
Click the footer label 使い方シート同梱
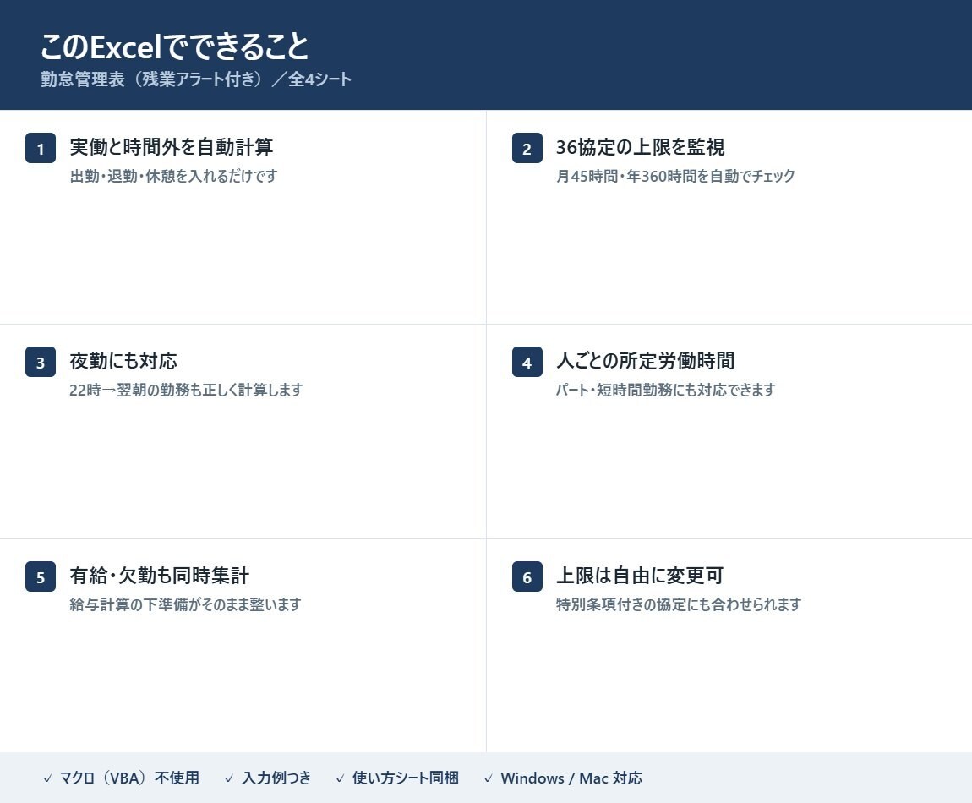click(x=406, y=778)
